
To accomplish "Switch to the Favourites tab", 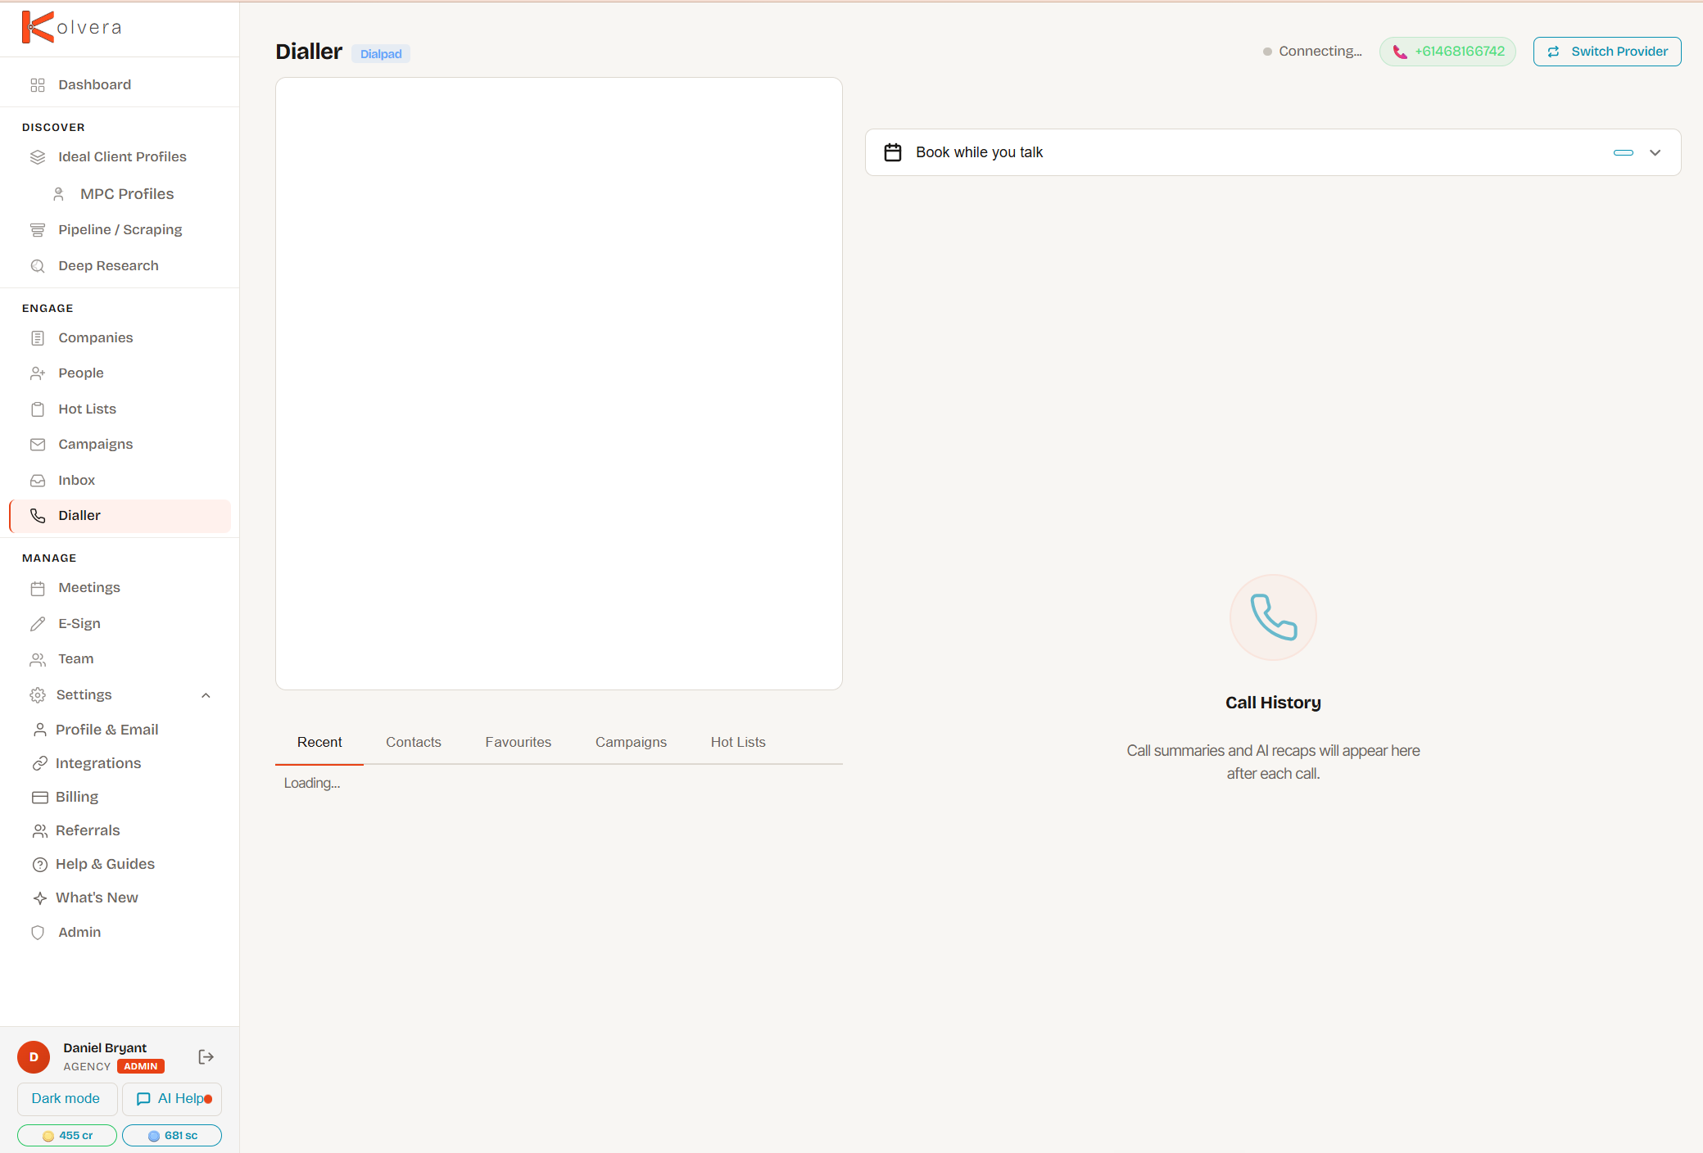I will [x=519, y=743].
